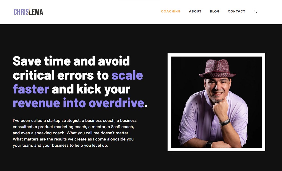This screenshot has height=171, width=282.
Task: Click the ChrisLema site logo
Action: 28,12
